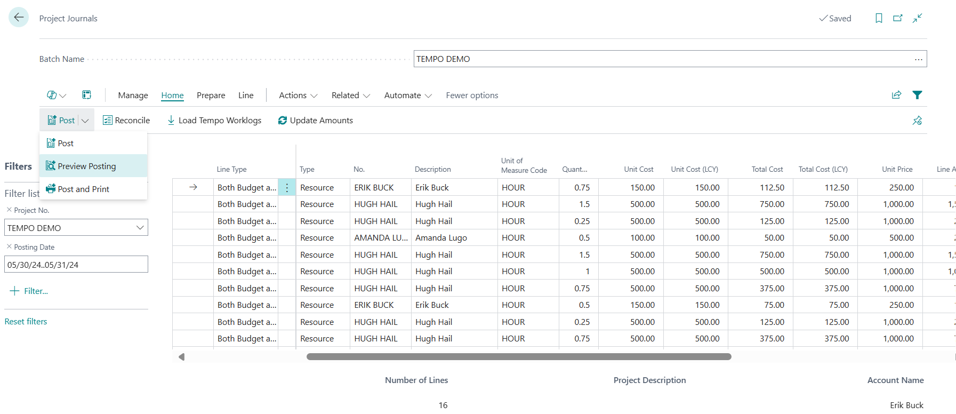Screen dimensions: 956x414
Task: Click Load Tempo Worklogs button
Action: (x=214, y=121)
